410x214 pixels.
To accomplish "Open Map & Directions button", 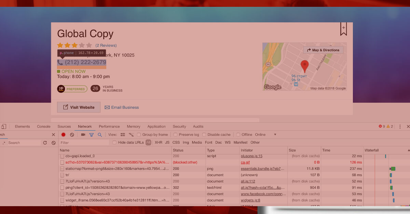I will tap(323, 50).
